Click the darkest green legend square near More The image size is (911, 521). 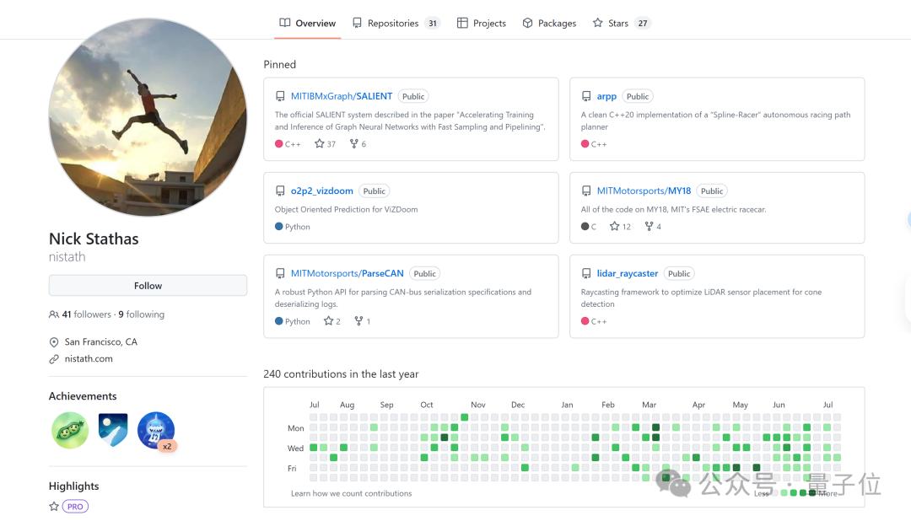coord(812,493)
